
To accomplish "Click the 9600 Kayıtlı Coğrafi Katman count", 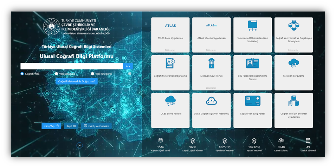I will click(193, 147).
